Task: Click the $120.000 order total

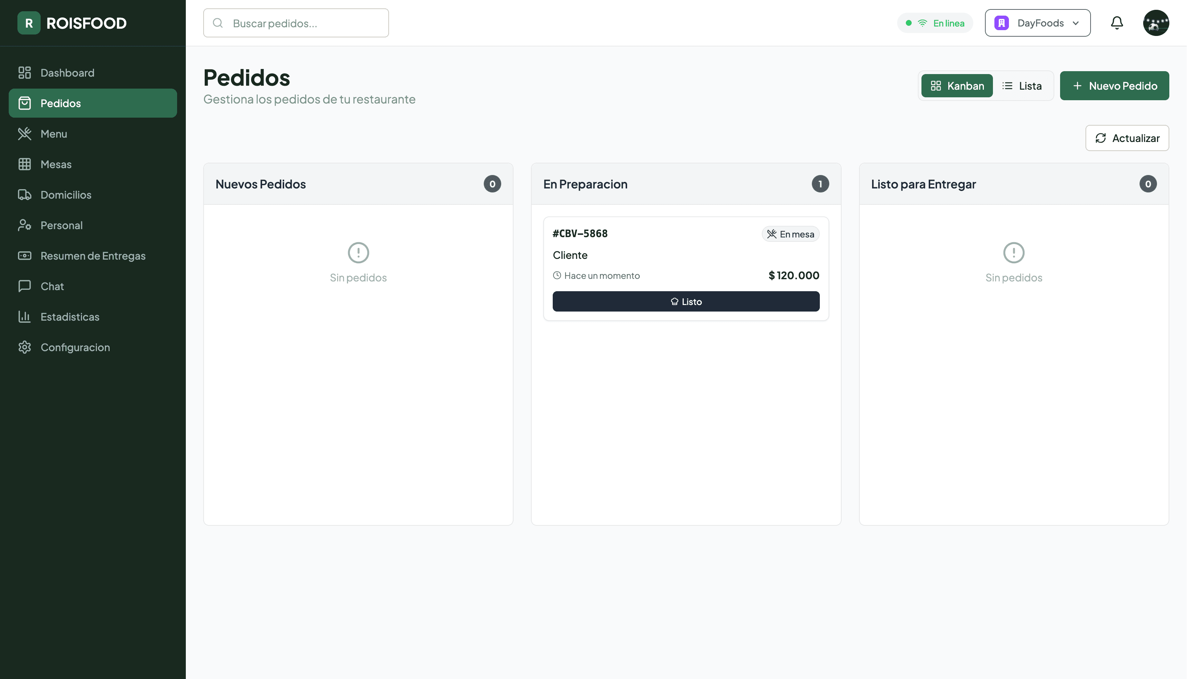Action: tap(794, 276)
